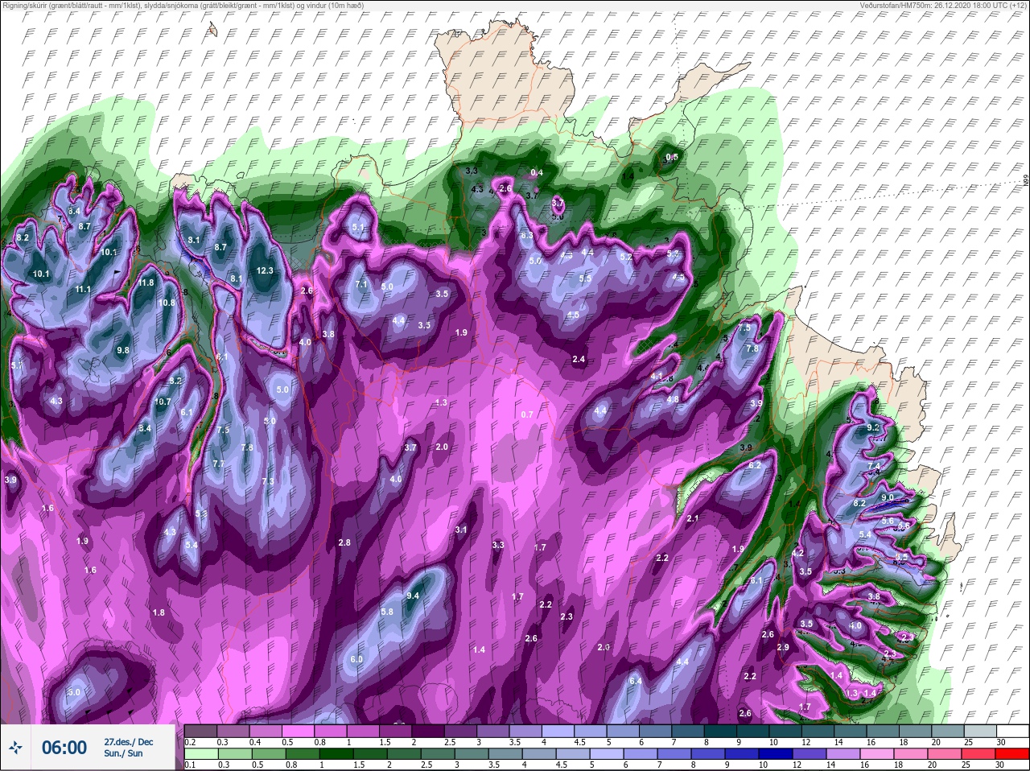The image size is (1030, 771).
Task: Click the 06:00 forecast time label
Action: coord(64,748)
